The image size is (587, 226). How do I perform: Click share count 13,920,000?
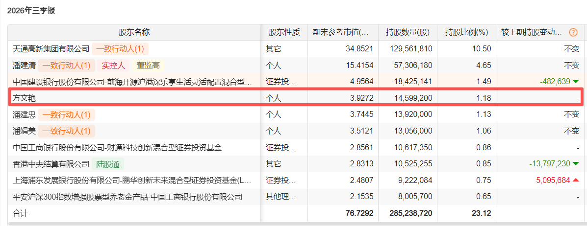click(412, 114)
